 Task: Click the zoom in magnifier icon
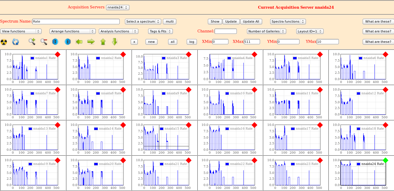[x=32, y=42]
